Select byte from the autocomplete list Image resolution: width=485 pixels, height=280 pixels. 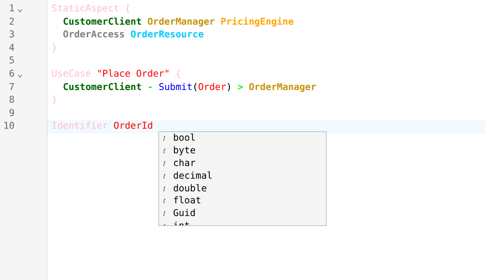(x=242, y=150)
